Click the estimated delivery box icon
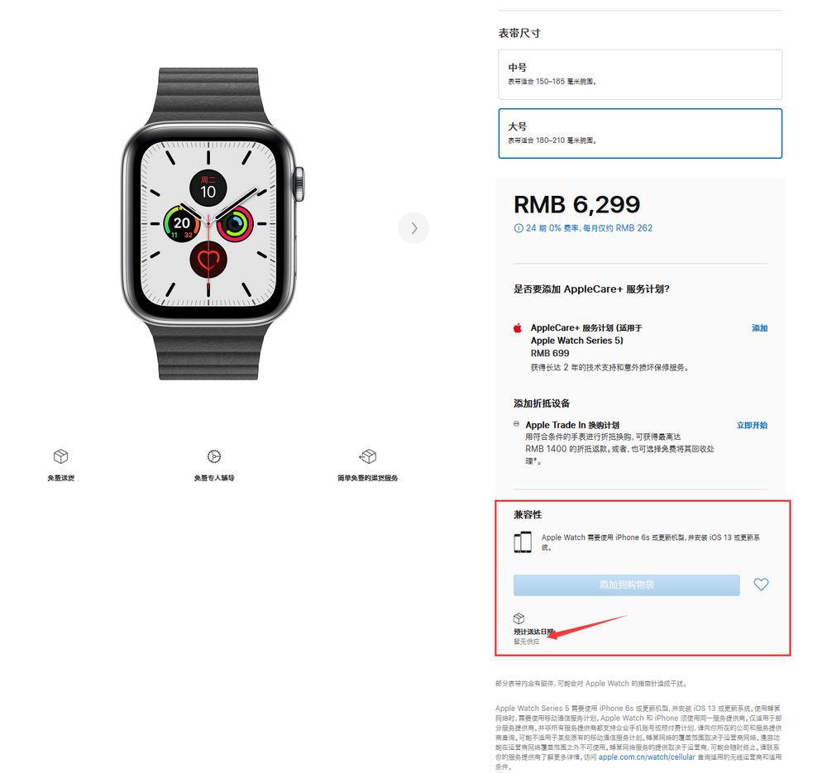The width and height of the screenshot is (827, 773). pyautogui.click(x=519, y=618)
